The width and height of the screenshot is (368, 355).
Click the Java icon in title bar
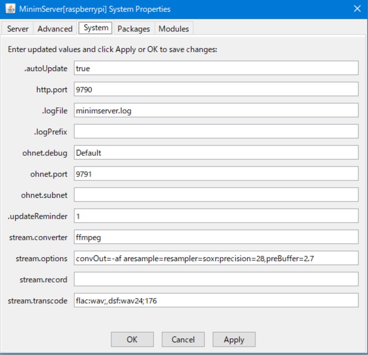pos(10,9)
